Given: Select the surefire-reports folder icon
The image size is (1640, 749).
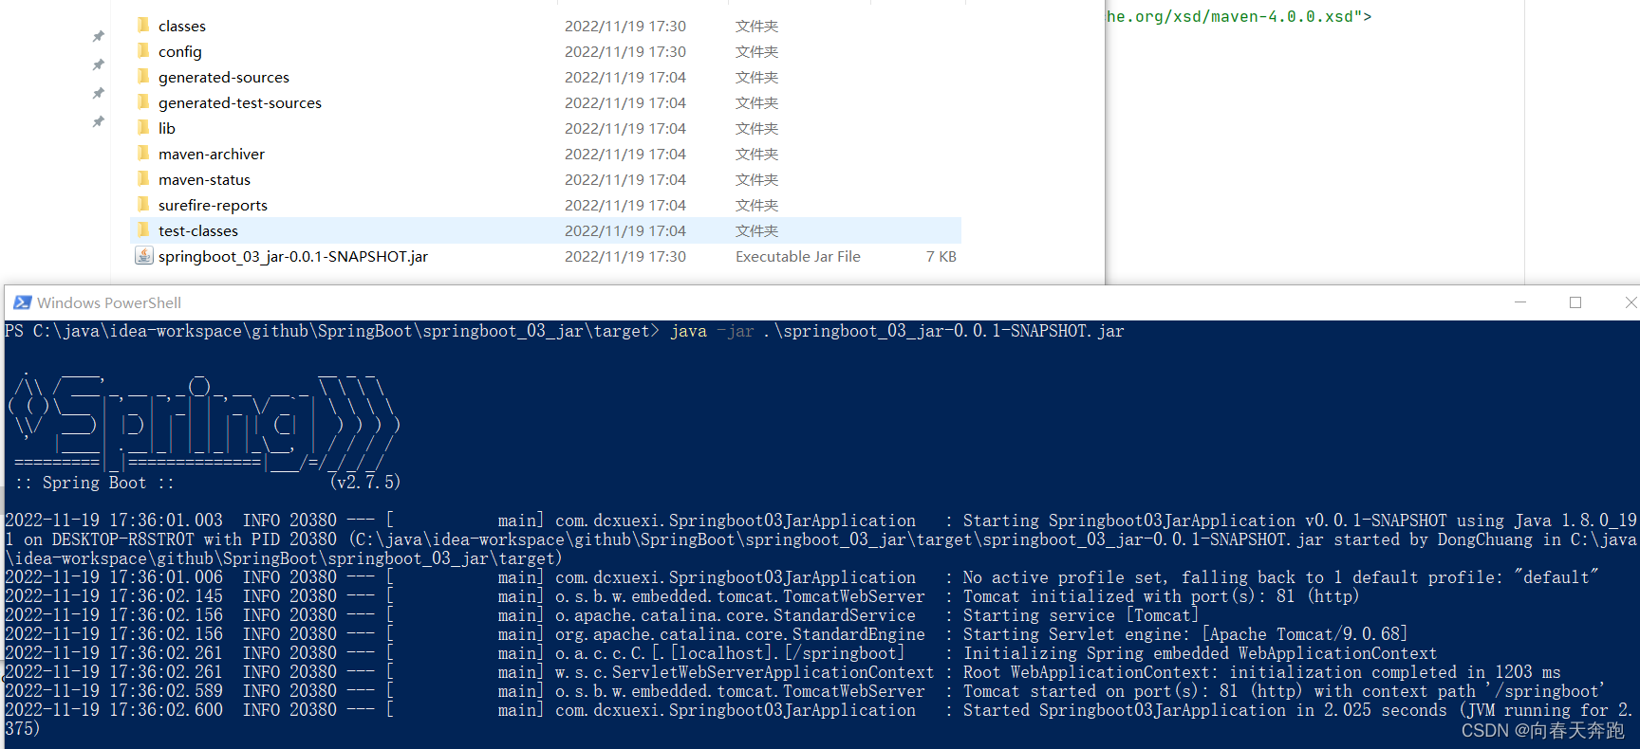Looking at the screenshot, I should 143,204.
